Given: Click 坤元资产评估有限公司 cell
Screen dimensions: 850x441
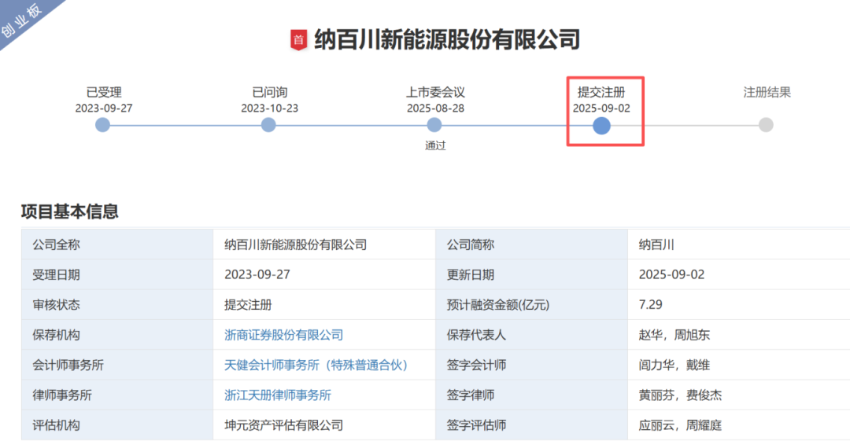Looking at the screenshot, I should (x=283, y=425).
